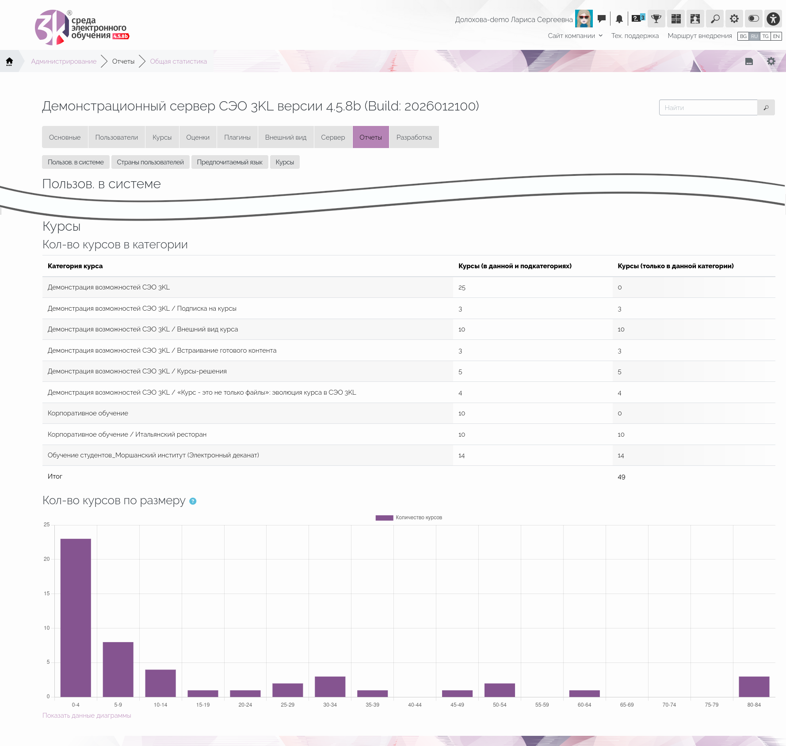Viewport: 786px width, 746px height.
Task: Open the dashboard grid icon
Action: [676, 19]
